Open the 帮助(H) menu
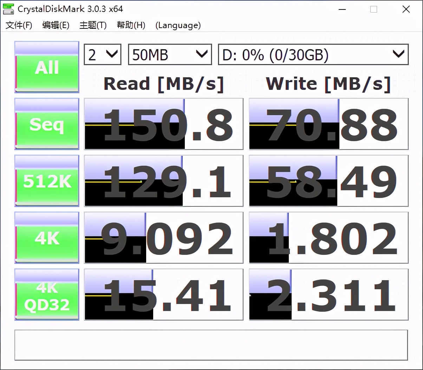The image size is (423, 370). 131,25
